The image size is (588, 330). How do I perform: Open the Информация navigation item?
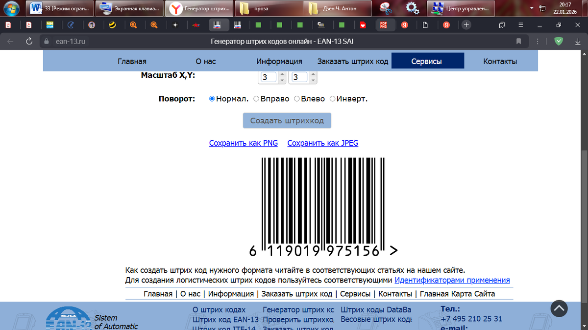279,61
